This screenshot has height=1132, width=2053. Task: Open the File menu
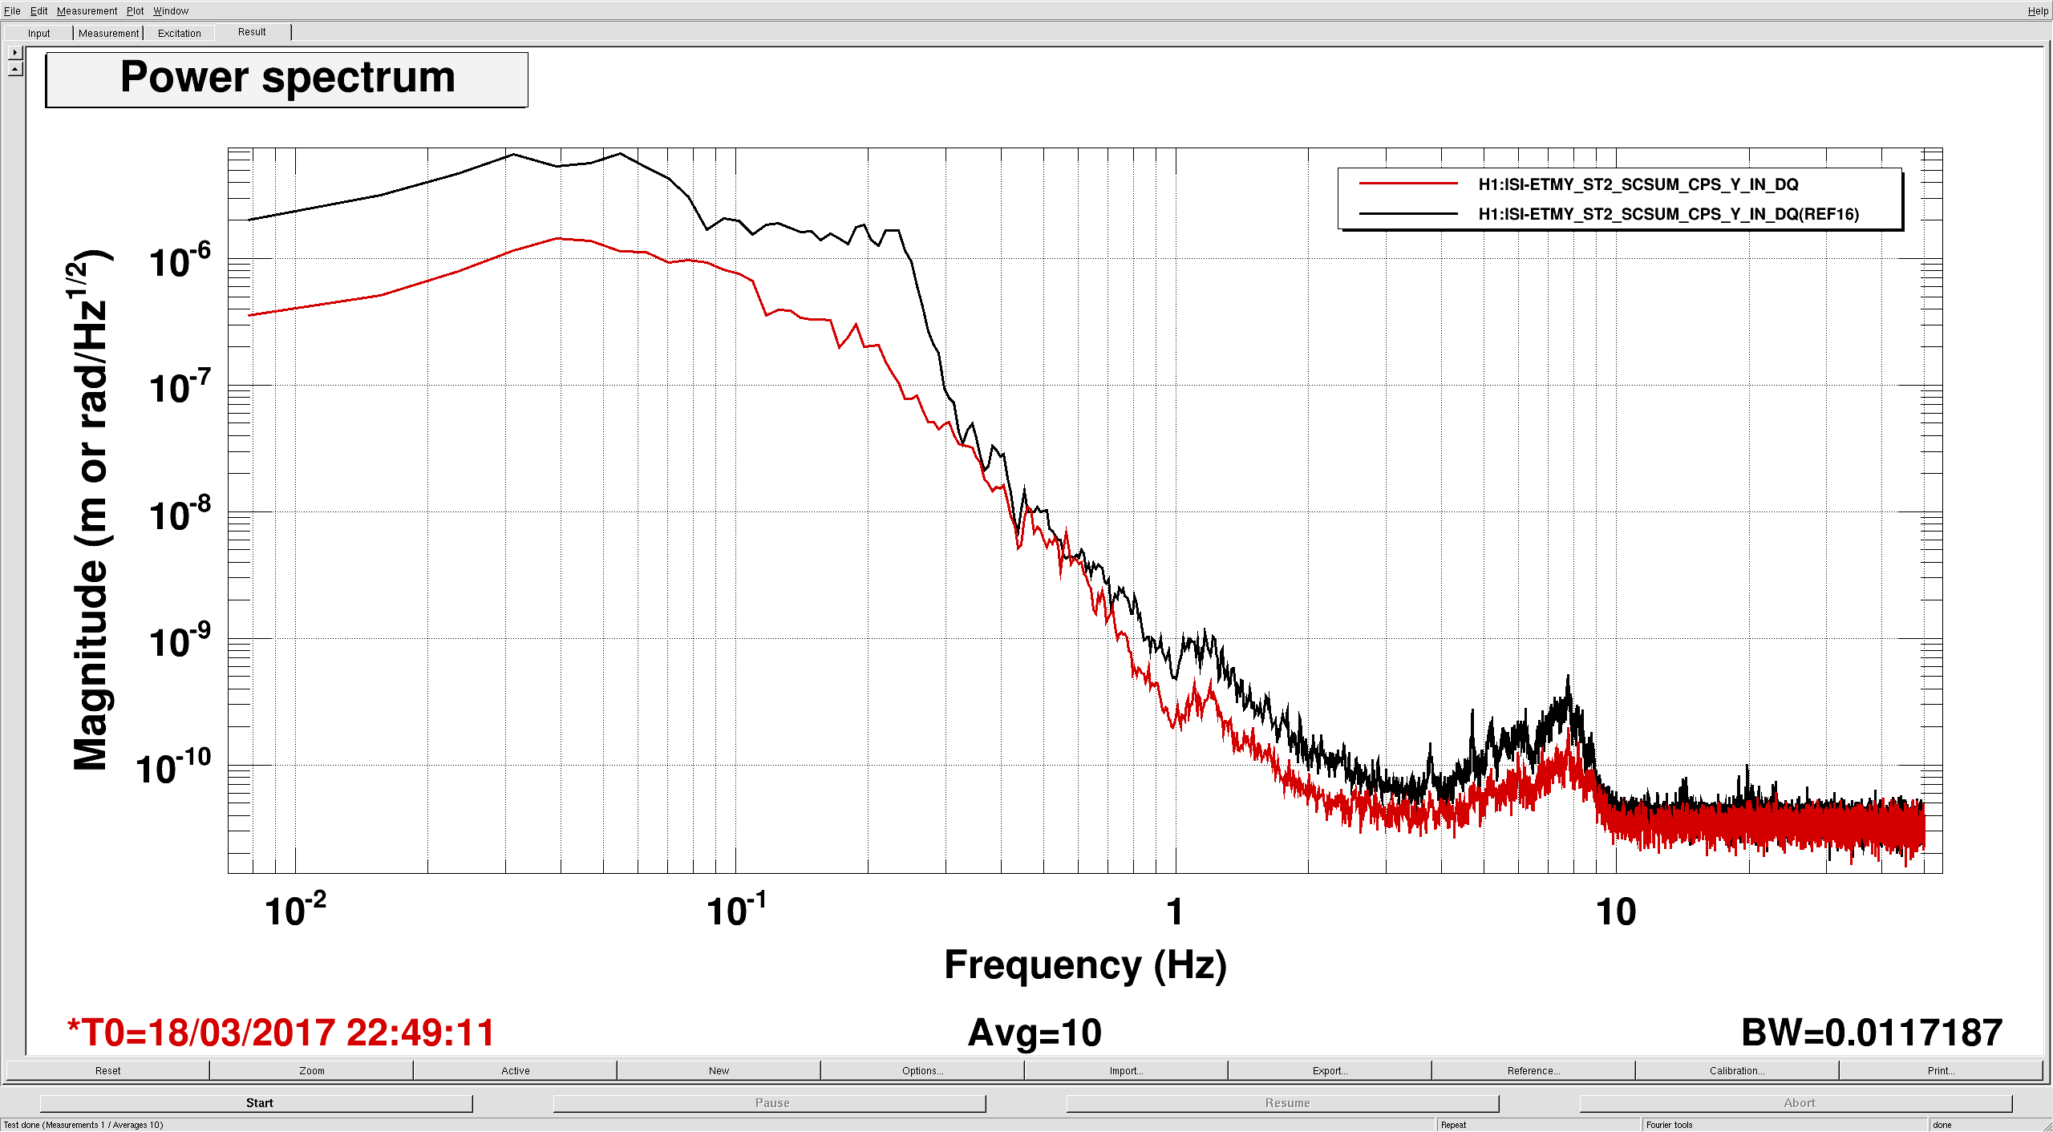pos(12,10)
